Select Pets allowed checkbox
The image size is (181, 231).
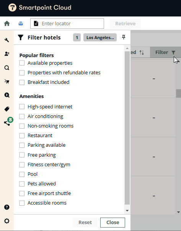[x=22, y=184]
